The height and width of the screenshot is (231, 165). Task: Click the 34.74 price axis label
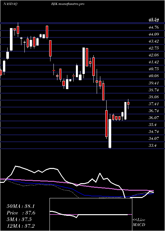[x=154, y=132]
